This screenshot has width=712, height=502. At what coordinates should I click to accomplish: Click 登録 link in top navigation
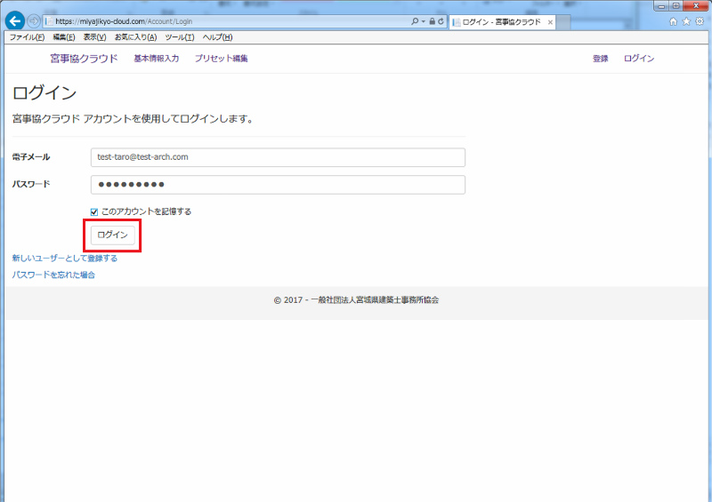click(600, 59)
